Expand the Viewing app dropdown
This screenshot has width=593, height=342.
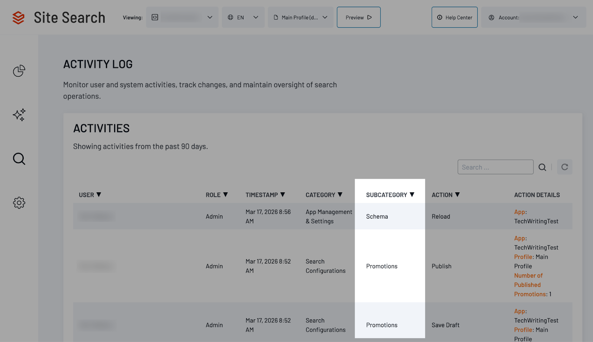tap(182, 17)
